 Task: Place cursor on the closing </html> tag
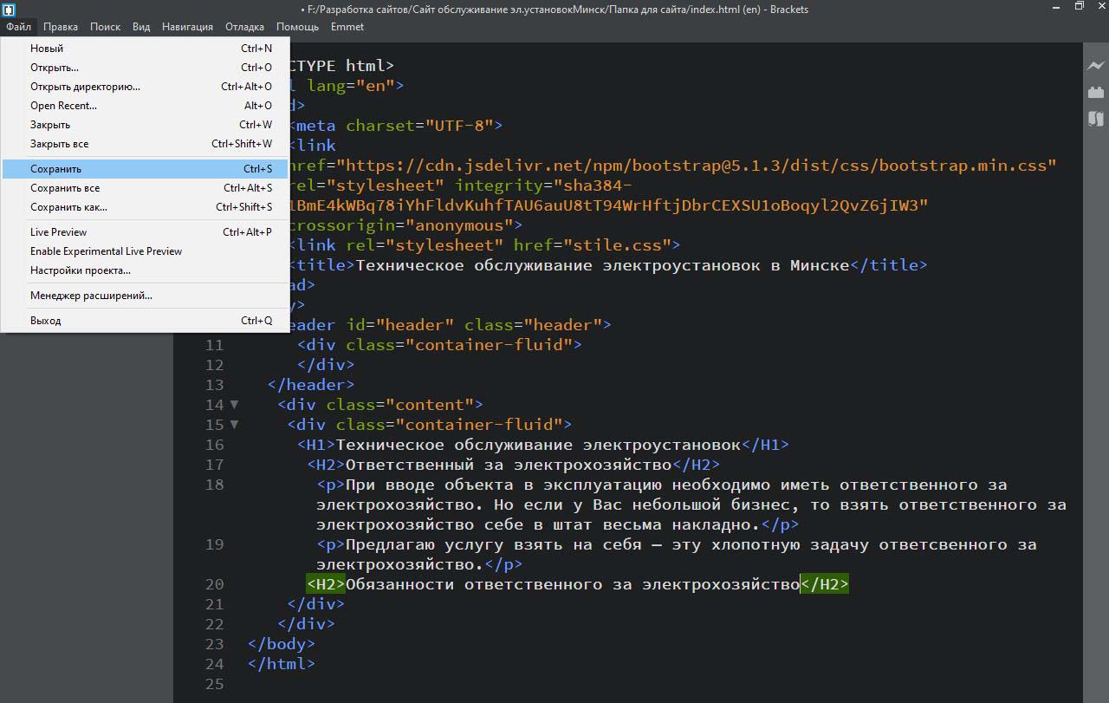point(282,664)
